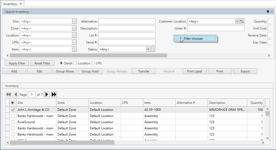
Task: Open the Item lookup ellipsis button
Action: tap(74, 49)
